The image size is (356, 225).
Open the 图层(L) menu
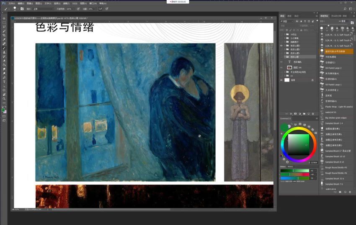(x=39, y=3)
